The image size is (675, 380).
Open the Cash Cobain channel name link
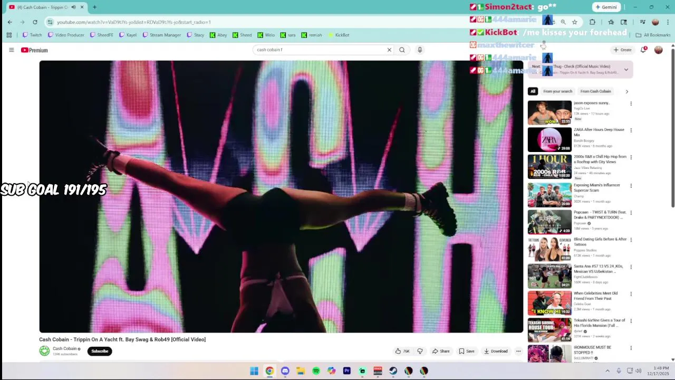[x=65, y=348]
